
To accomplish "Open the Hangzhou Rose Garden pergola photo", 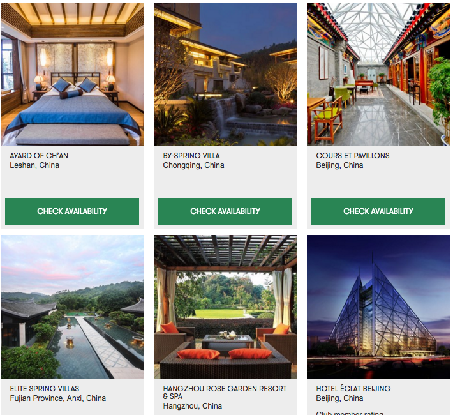I will pos(225,306).
